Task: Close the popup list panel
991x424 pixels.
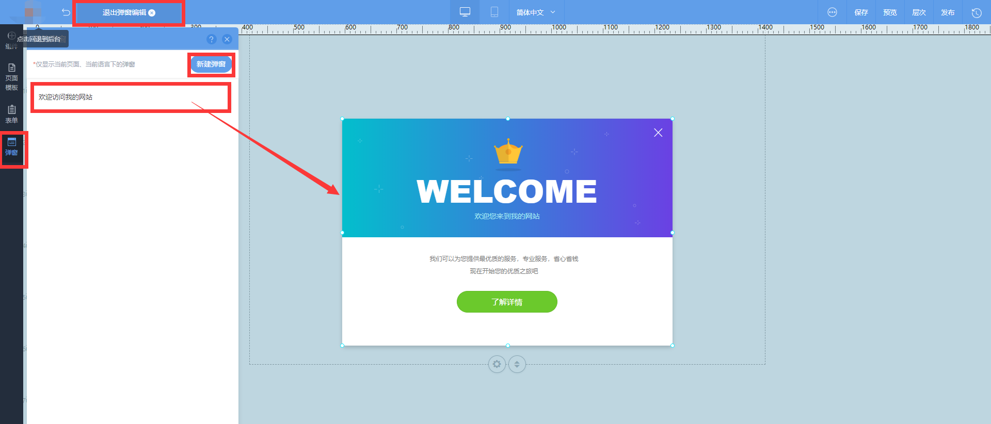Action: pyautogui.click(x=227, y=39)
